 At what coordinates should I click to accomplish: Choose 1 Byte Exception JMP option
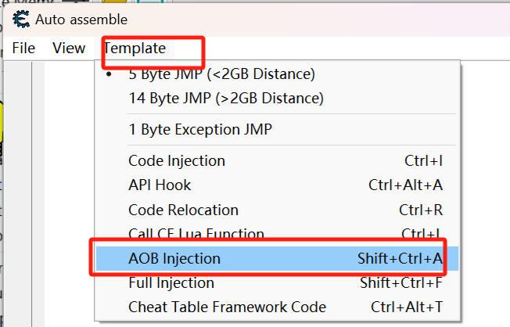pos(277,130)
